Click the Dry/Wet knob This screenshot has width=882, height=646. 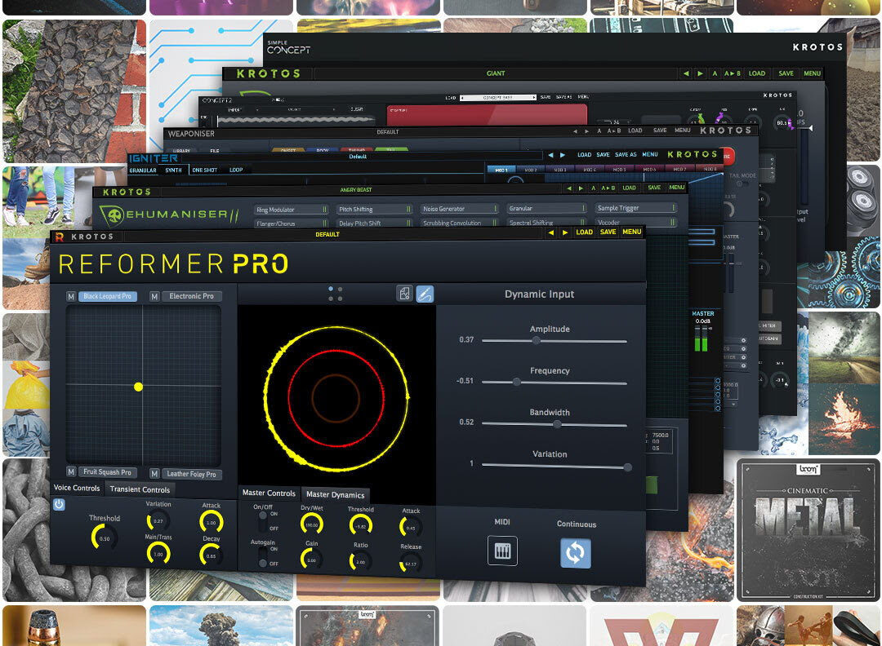pos(312,524)
